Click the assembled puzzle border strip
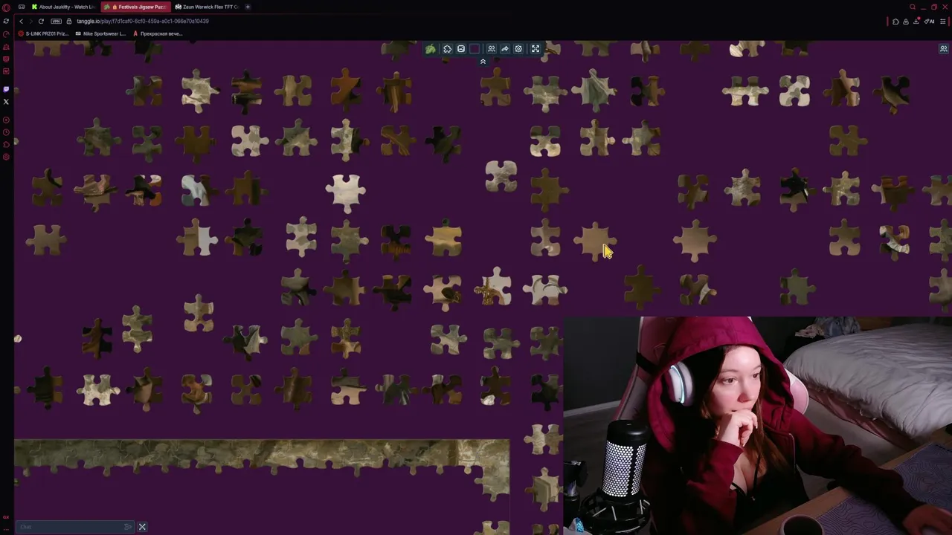 point(262,457)
